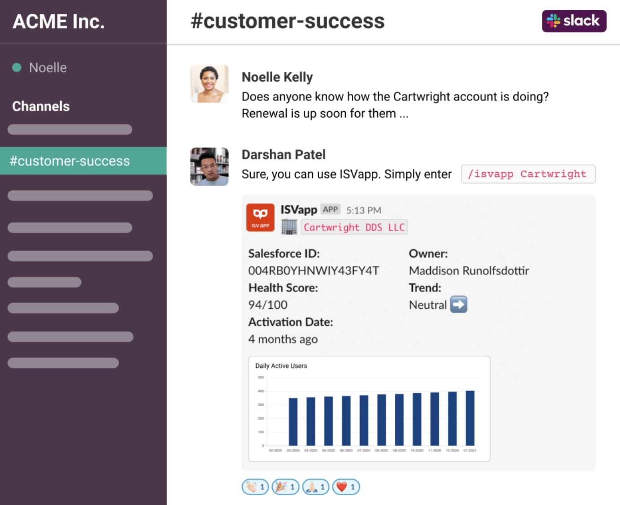620x505 pixels.
Task: Click the ISVapp sender name
Action: 299,209
